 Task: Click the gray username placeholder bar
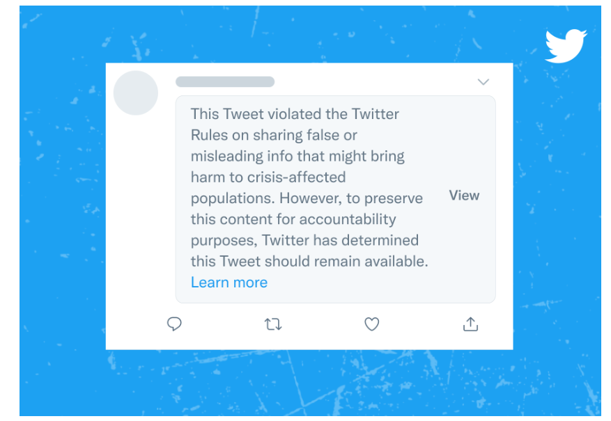point(225,82)
